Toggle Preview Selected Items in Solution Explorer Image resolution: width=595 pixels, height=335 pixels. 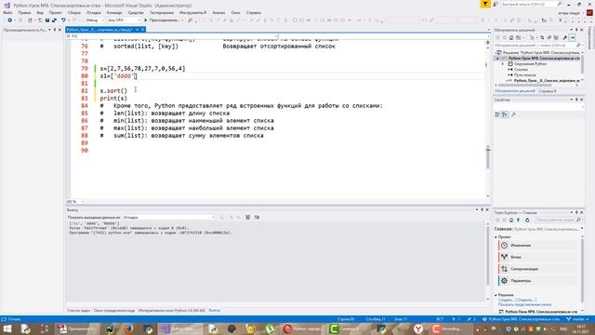point(573,37)
